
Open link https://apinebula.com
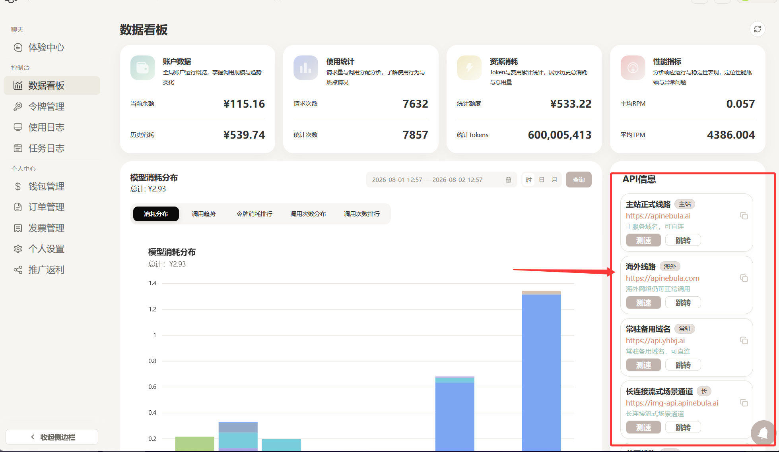coord(662,278)
